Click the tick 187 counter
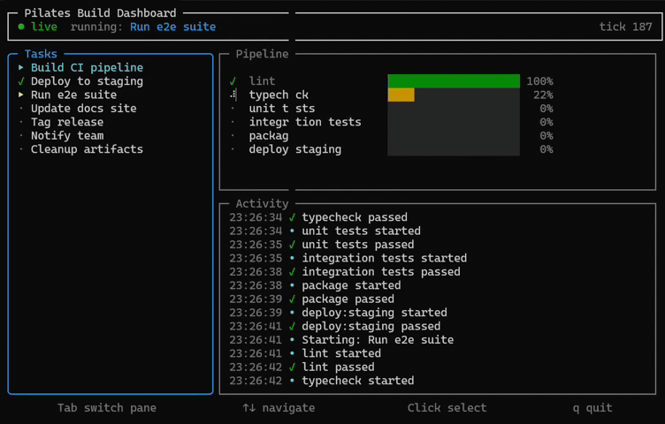 point(625,26)
